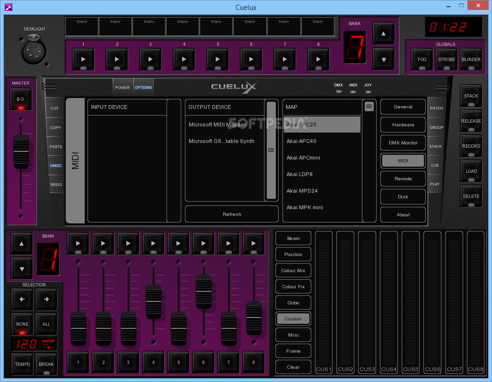Select the Gobo attribute group
This screenshot has width=492, height=382.
coord(293,302)
